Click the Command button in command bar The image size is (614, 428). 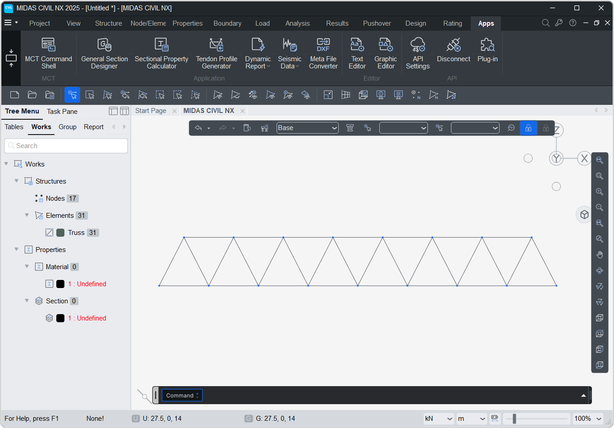(x=182, y=396)
